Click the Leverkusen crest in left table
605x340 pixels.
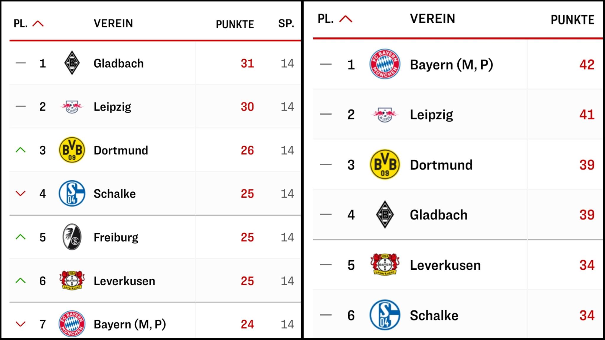tap(72, 280)
